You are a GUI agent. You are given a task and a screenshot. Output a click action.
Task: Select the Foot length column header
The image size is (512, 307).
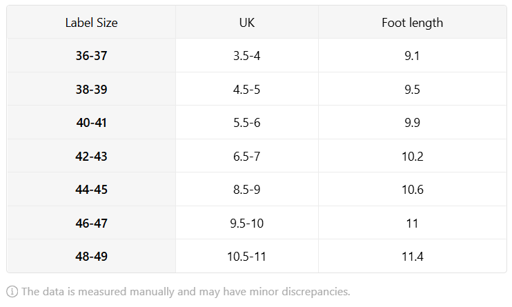[x=413, y=23]
